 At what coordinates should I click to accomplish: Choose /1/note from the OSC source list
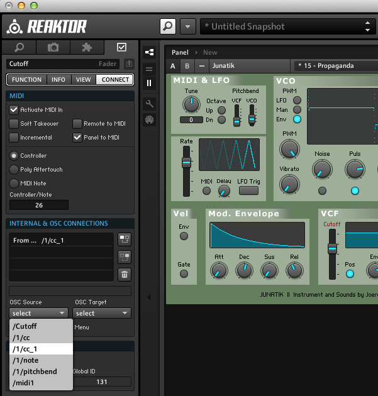click(41, 360)
